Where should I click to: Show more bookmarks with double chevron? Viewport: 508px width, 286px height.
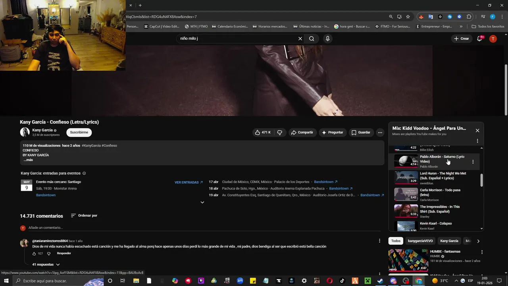tap(461, 27)
